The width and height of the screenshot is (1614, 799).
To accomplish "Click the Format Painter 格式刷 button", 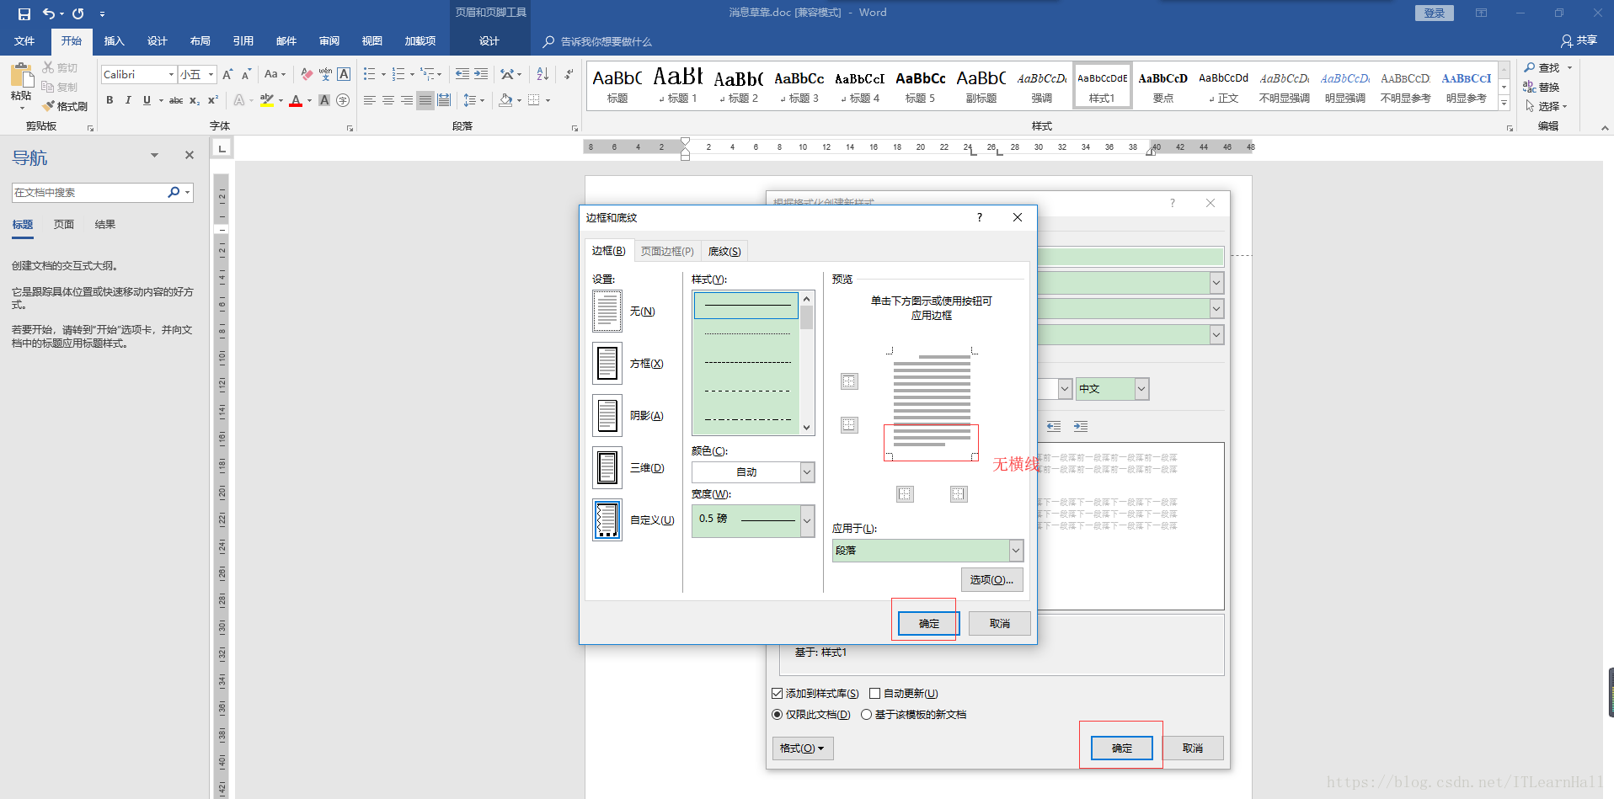I will pos(65,106).
